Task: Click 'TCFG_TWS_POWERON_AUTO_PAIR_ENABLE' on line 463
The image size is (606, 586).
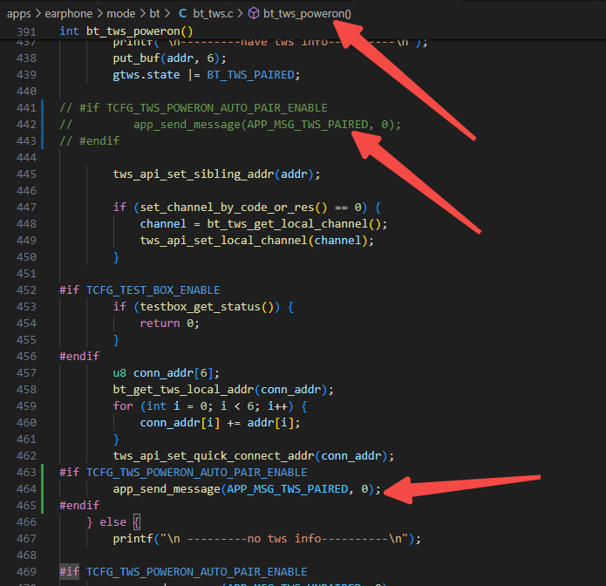Action: tap(196, 473)
